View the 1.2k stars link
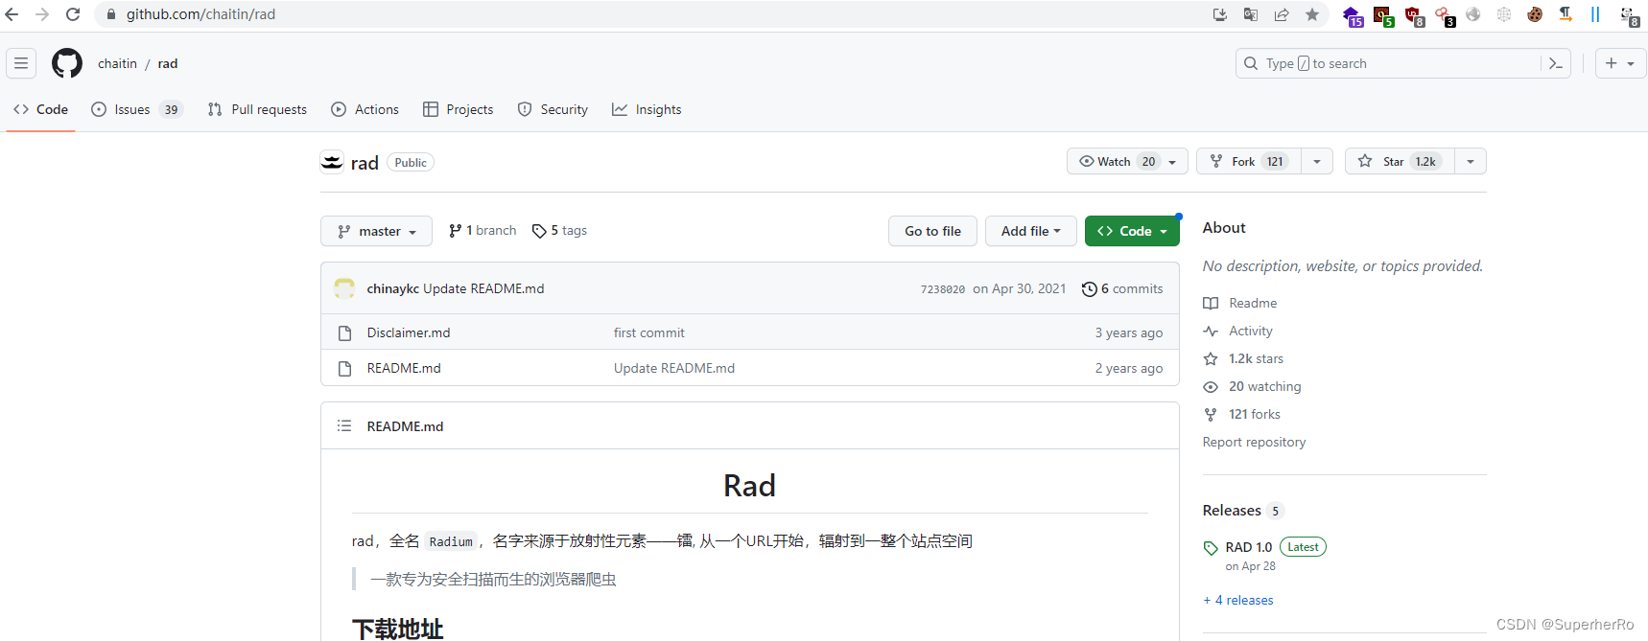1648x641 pixels. (x=1256, y=358)
